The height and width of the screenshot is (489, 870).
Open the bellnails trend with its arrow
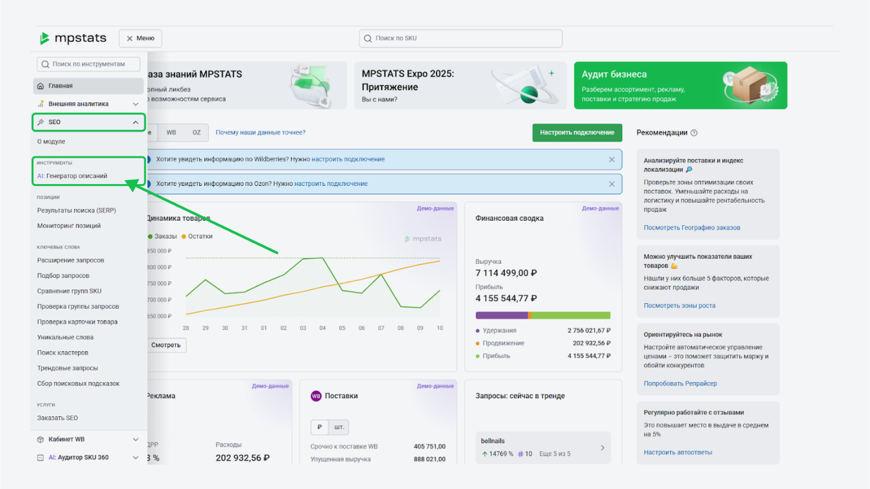[x=602, y=448]
